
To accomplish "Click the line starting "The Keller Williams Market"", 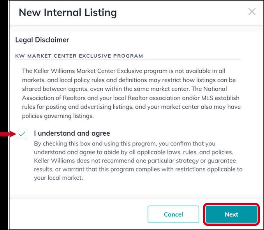I will 123,71.
